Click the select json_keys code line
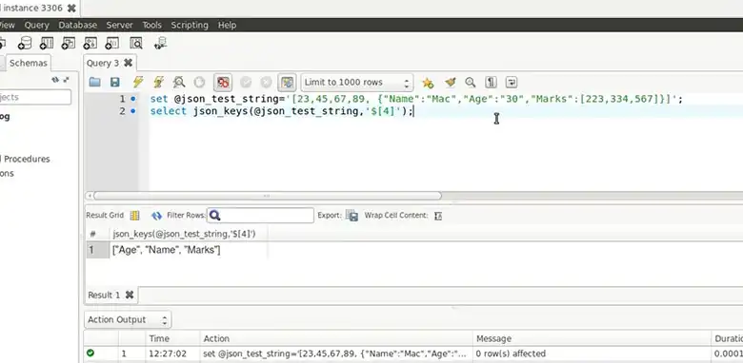This screenshot has width=743, height=363. point(282,111)
